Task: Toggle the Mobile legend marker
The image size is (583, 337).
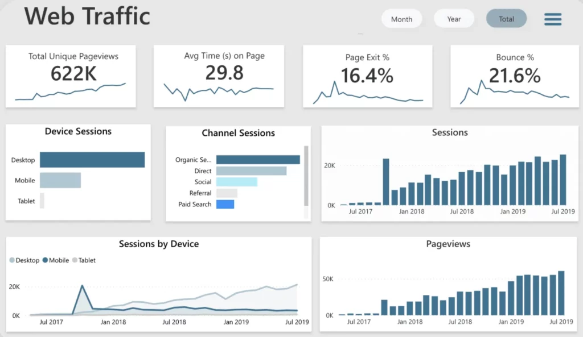Action: 46,260
